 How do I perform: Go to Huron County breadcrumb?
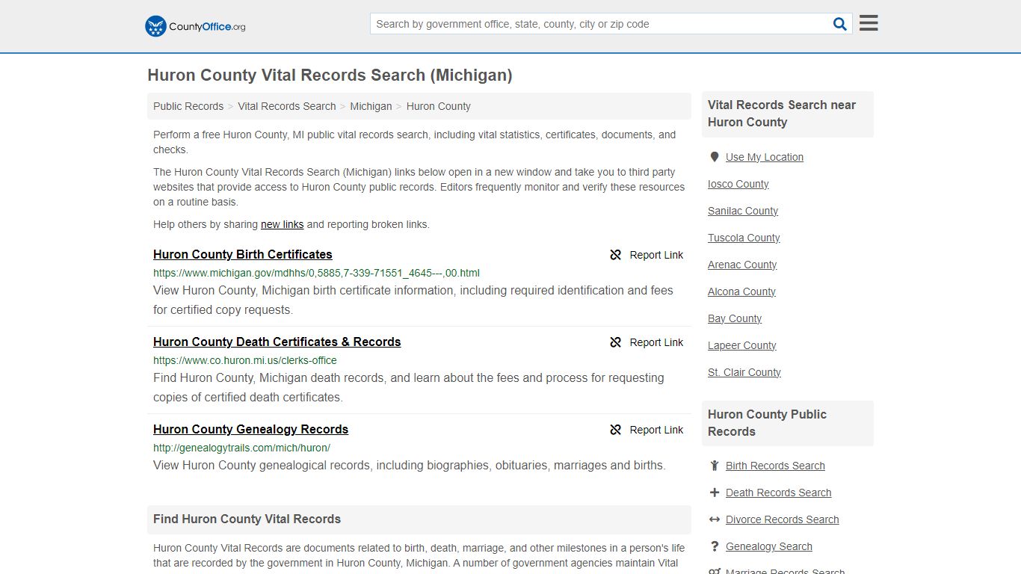[x=439, y=106]
